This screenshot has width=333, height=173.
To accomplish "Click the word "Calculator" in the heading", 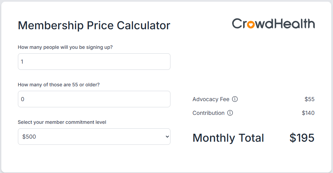I will click(x=143, y=25).
